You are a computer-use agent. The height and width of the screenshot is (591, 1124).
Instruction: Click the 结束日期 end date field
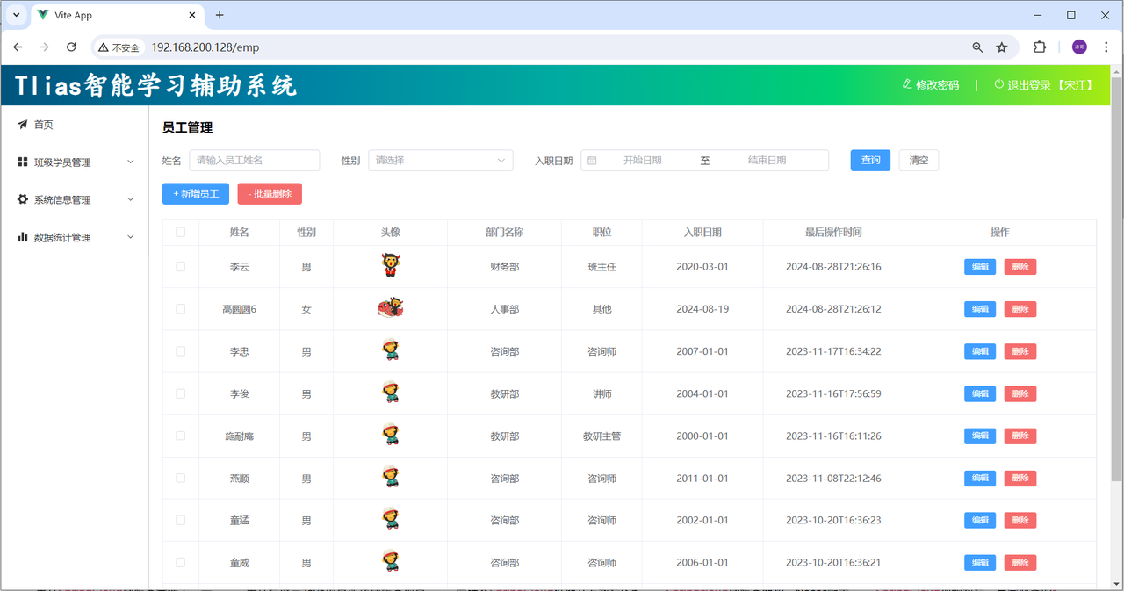point(767,161)
